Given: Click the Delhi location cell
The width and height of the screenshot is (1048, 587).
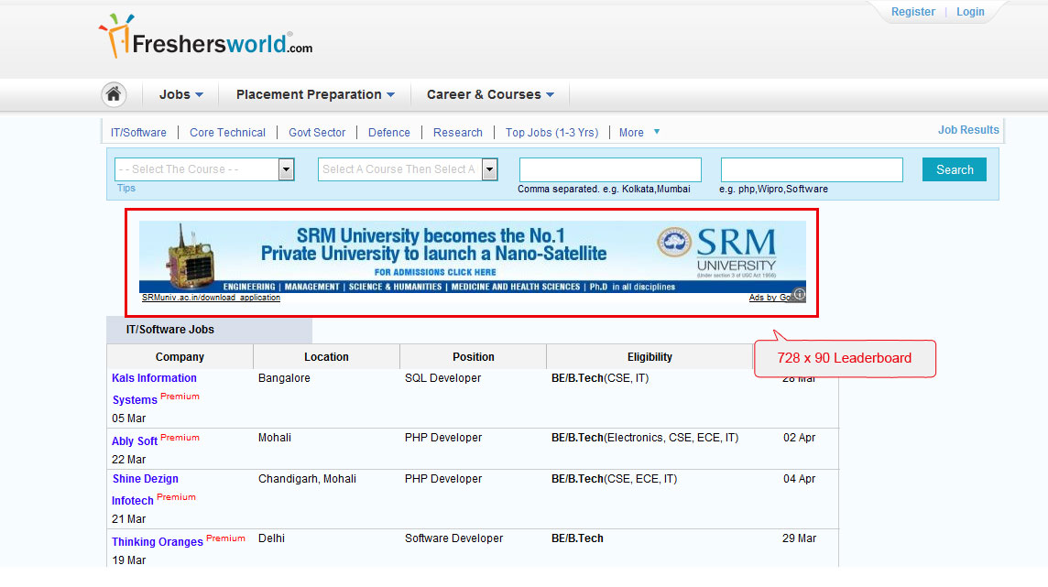Looking at the screenshot, I should coord(271,538).
